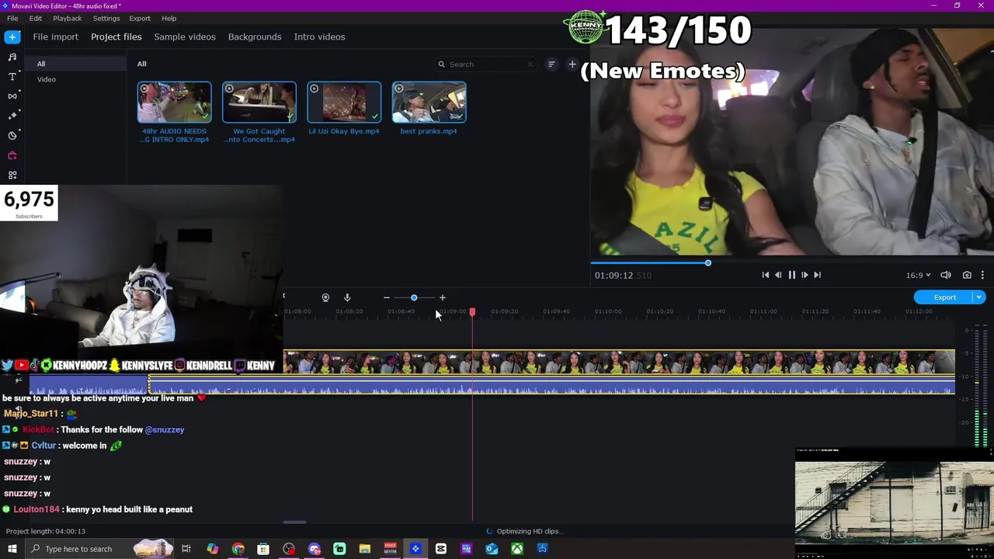The width and height of the screenshot is (994, 559).
Task: Click the record voiceover microphone icon
Action: point(347,297)
